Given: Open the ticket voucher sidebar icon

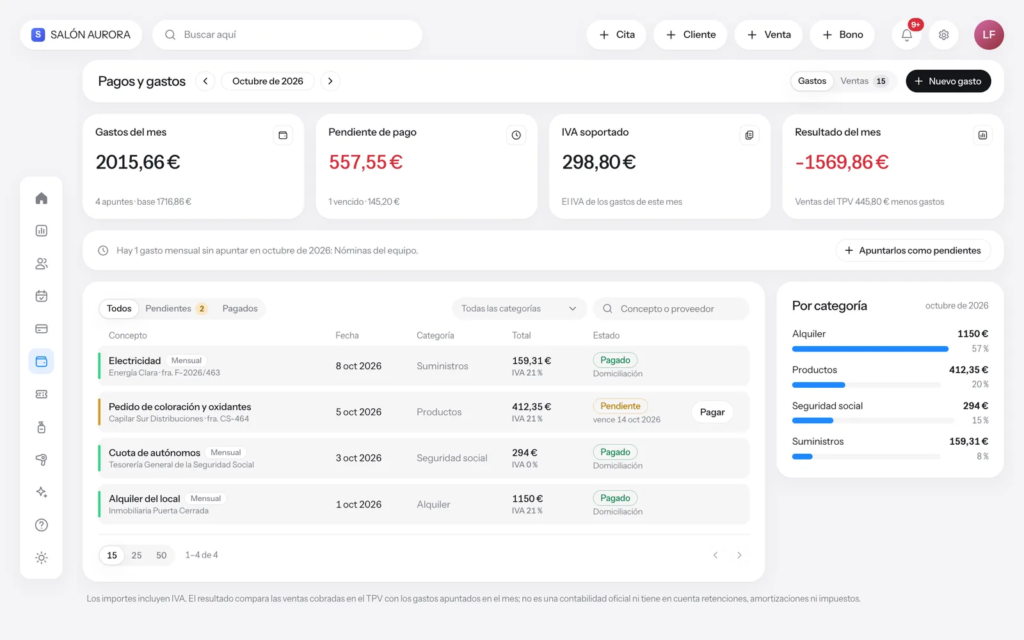Looking at the screenshot, I should click(42, 394).
